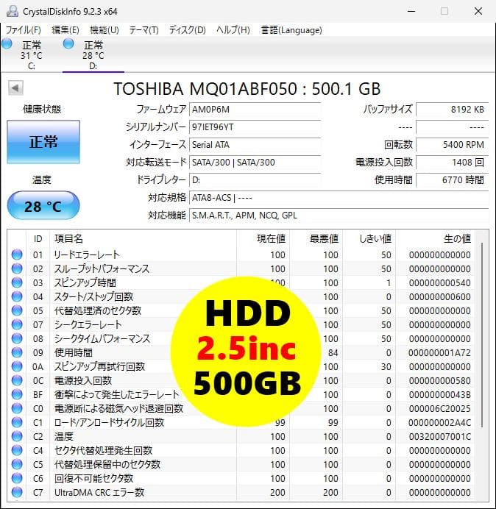The height and width of the screenshot is (509, 496).
Task: Click the status orb for attribute 03
Action: (17, 282)
